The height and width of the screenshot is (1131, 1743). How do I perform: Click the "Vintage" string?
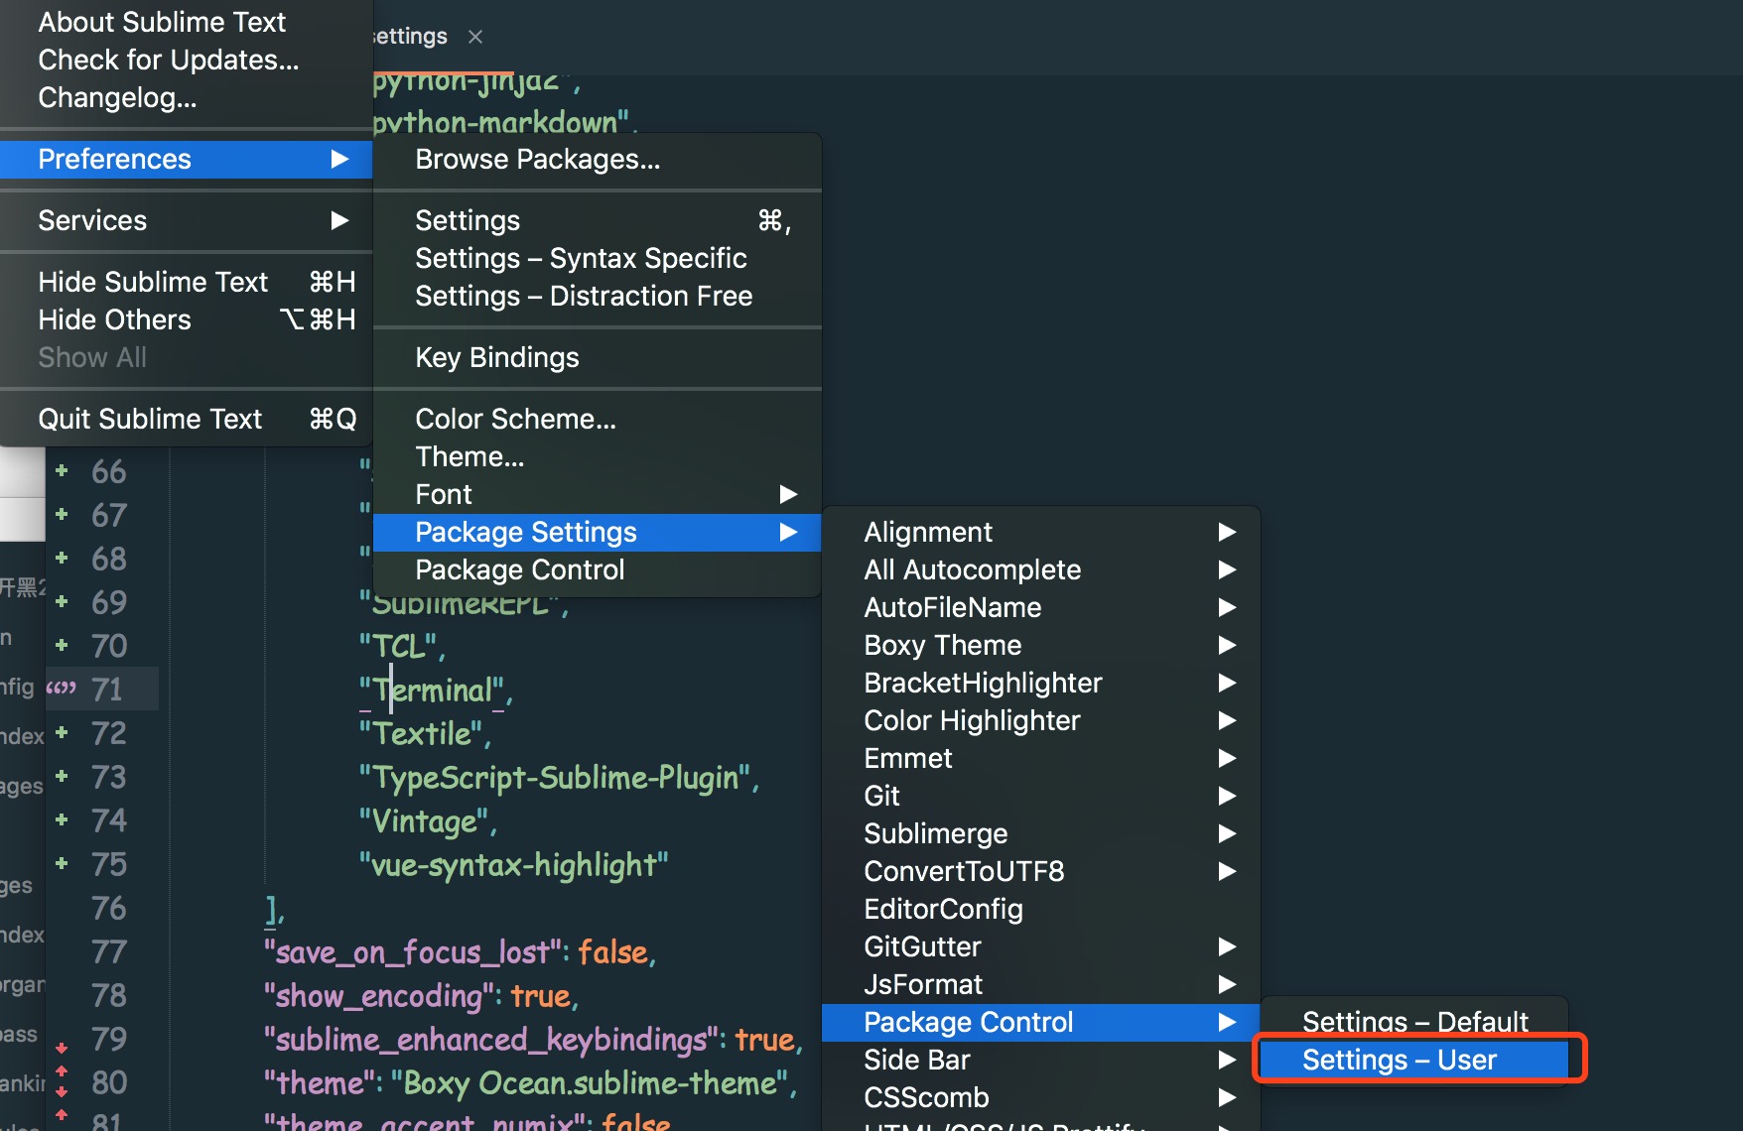tap(424, 821)
